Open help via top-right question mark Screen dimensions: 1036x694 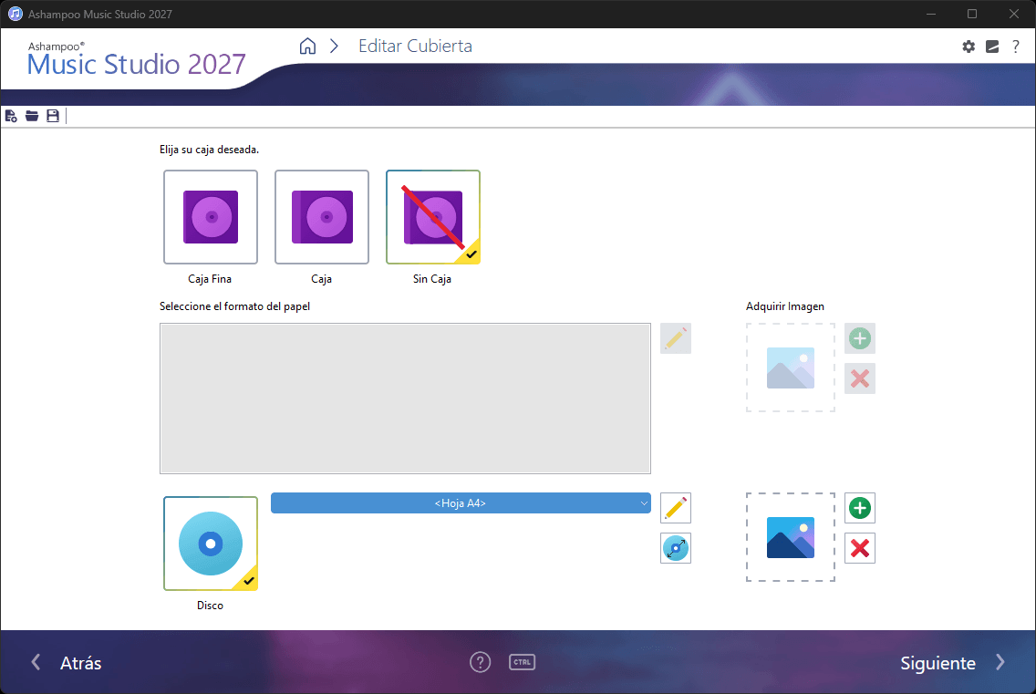pyautogui.click(x=1016, y=47)
